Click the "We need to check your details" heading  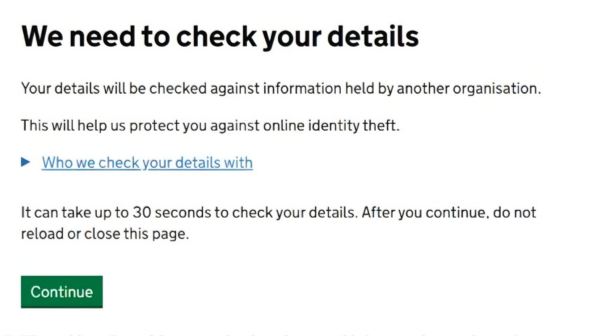click(220, 37)
